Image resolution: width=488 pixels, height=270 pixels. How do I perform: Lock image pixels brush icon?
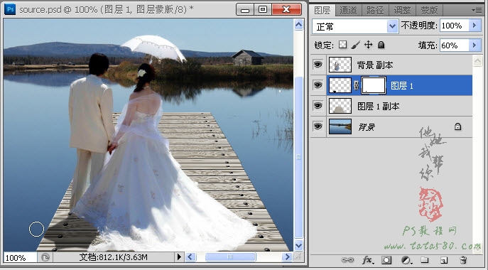pyautogui.click(x=355, y=45)
